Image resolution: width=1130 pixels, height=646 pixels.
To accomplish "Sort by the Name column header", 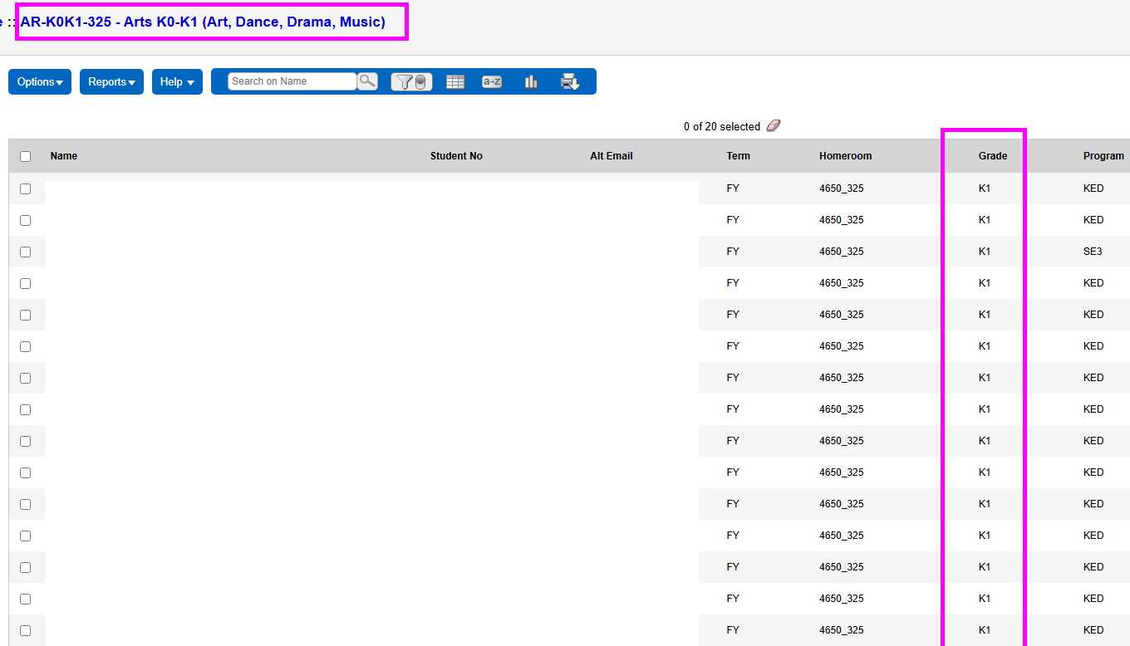I will point(64,156).
